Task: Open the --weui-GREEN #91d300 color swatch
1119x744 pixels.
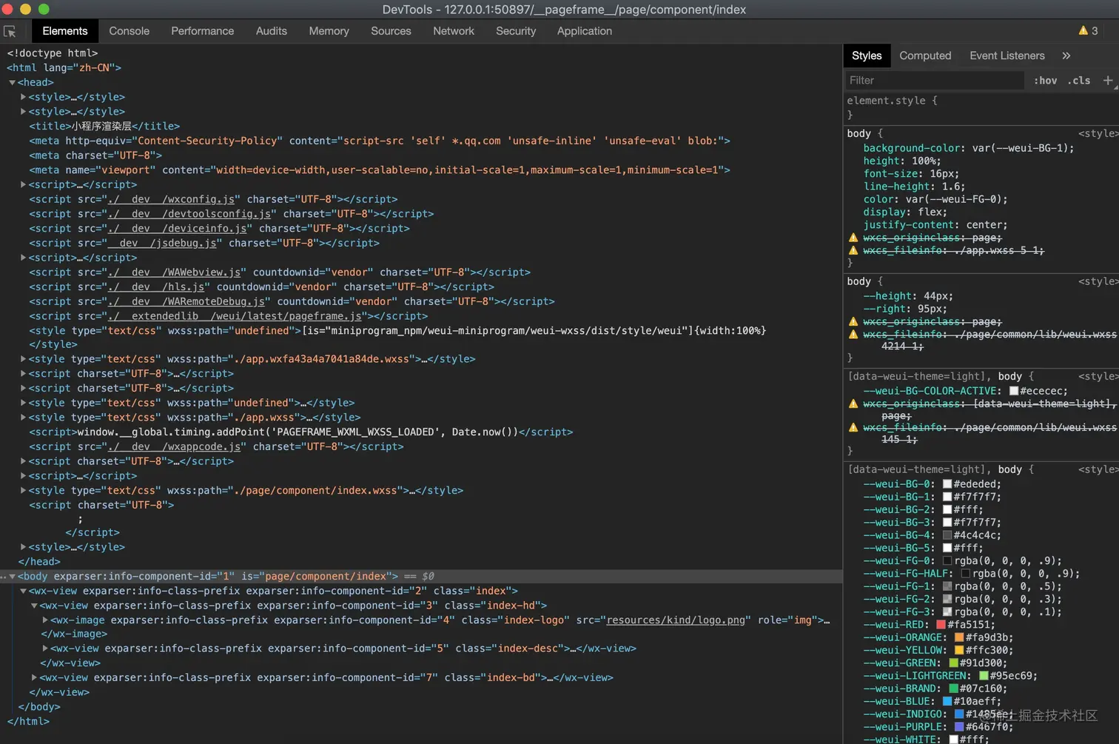Action: [953, 663]
